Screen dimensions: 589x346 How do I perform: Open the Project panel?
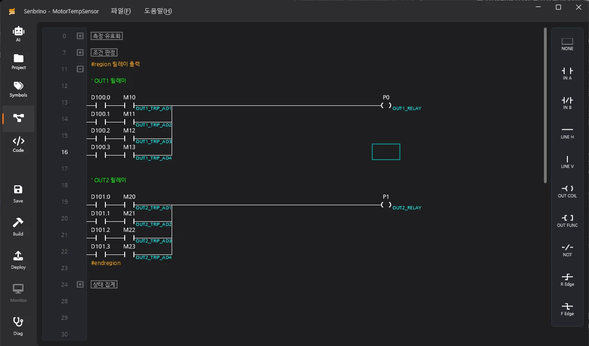pos(18,62)
